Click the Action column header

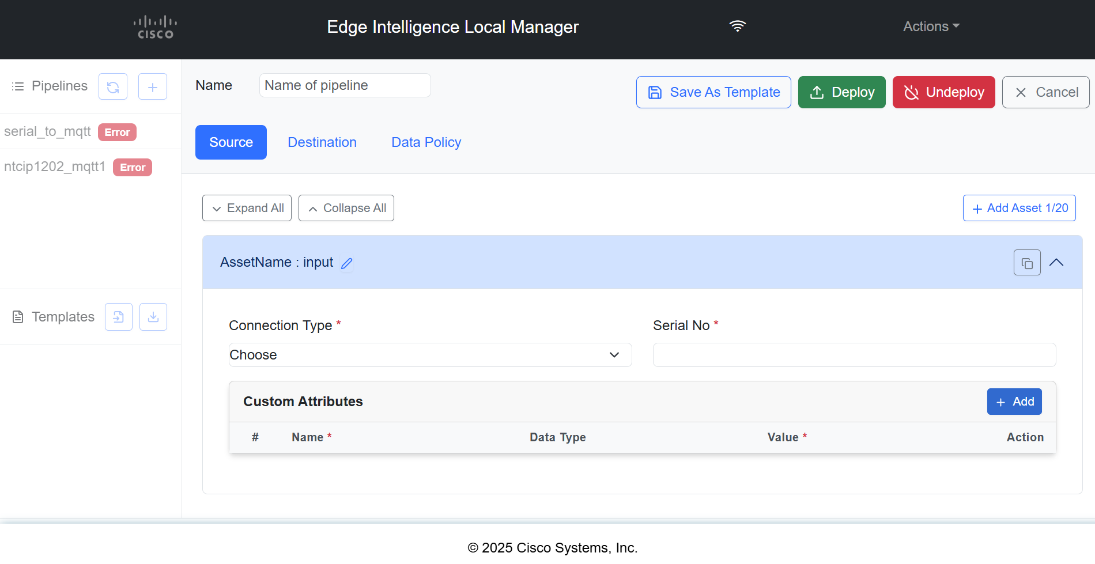tap(1025, 437)
